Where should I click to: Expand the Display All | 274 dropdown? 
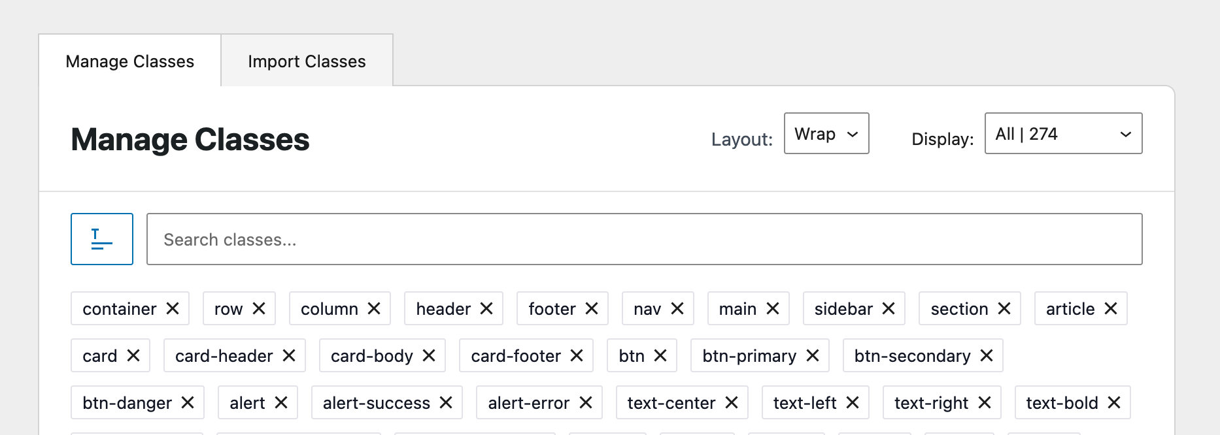(x=1064, y=133)
